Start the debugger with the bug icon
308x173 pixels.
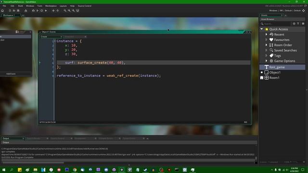[x=33, y=11]
